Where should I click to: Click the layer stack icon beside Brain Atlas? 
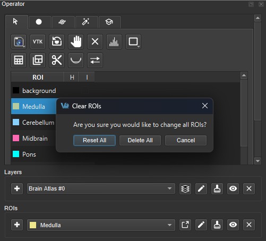(185, 189)
